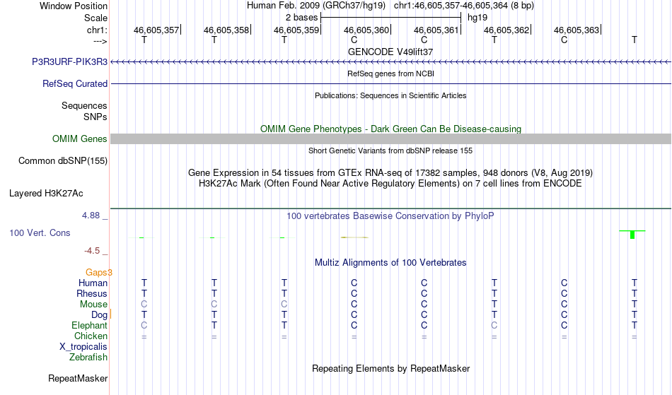
Task: Select the Chicken species row label
Action: click(x=91, y=336)
